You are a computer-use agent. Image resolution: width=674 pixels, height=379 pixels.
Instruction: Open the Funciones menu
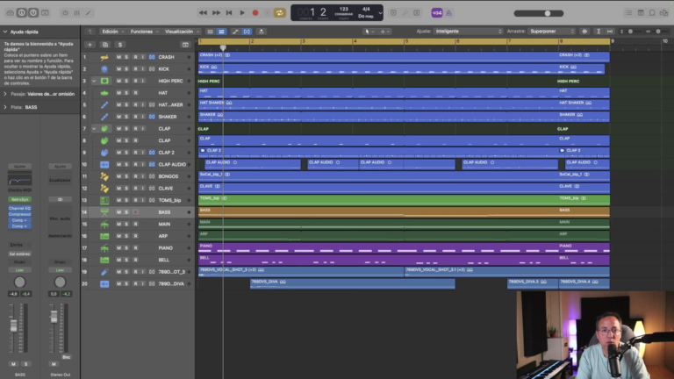click(x=145, y=32)
